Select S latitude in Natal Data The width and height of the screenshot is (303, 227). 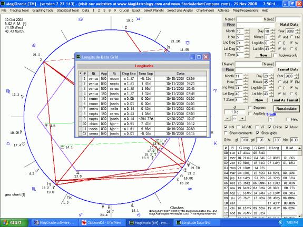(291, 49)
